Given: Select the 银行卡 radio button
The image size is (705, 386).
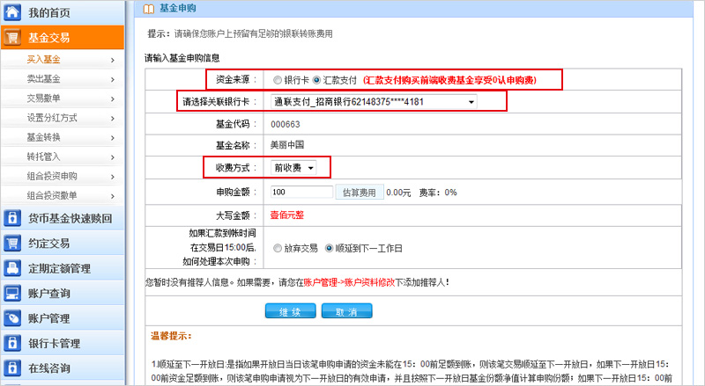Looking at the screenshot, I should pyautogui.click(x=278, y=80).
